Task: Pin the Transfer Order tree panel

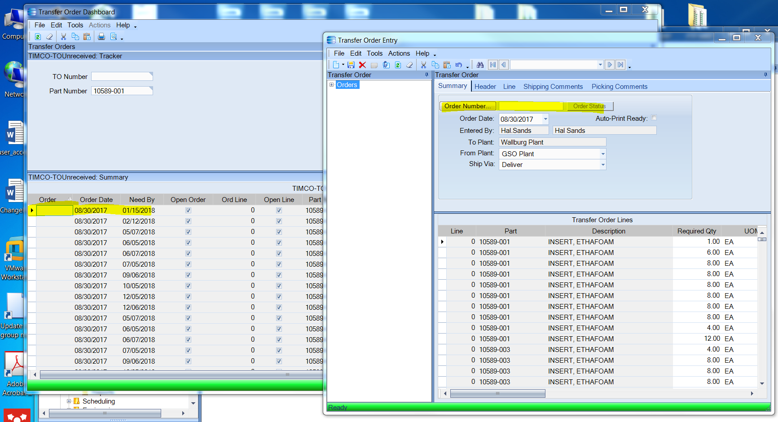Action: pyautogui.click(x=426, y=75)
